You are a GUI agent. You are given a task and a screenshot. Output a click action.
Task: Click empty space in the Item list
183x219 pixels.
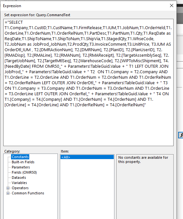[x=87, y=189]
